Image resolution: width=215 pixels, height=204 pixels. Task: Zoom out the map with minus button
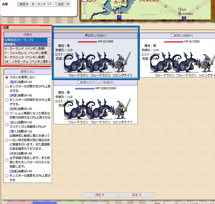(x=84, y=16)
